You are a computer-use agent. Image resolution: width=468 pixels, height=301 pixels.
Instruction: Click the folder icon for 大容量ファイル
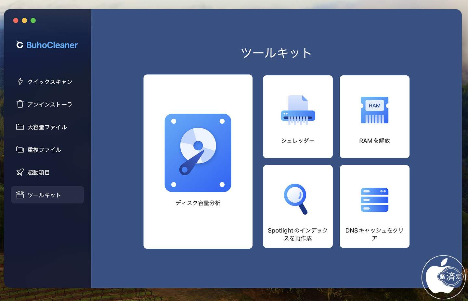tap(20, 127)
